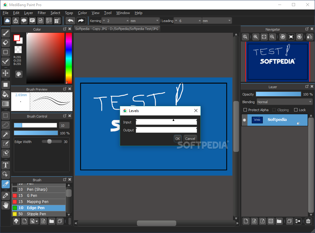315x233 pixels.
Task: Click OK in Levels dialog
Action: (177, 139)
